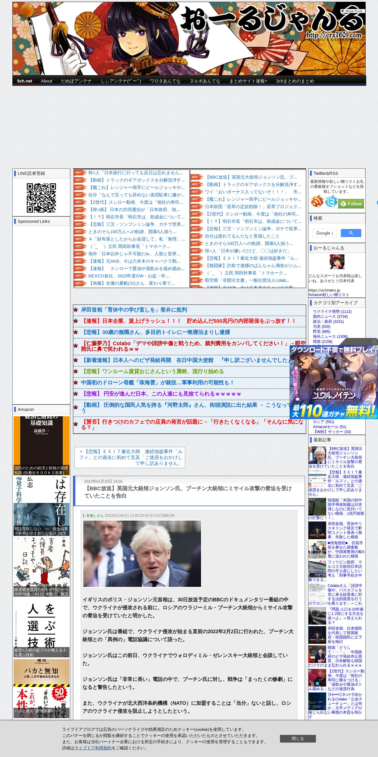
Task: Open the 行きつけのカフェ 店員の発言 article
Action: [x=192, y=424]
